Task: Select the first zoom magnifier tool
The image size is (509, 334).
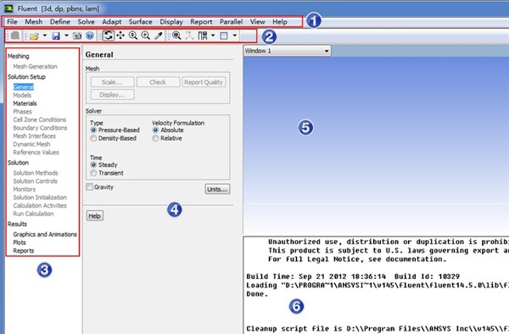Action: [x=133, y=36]
